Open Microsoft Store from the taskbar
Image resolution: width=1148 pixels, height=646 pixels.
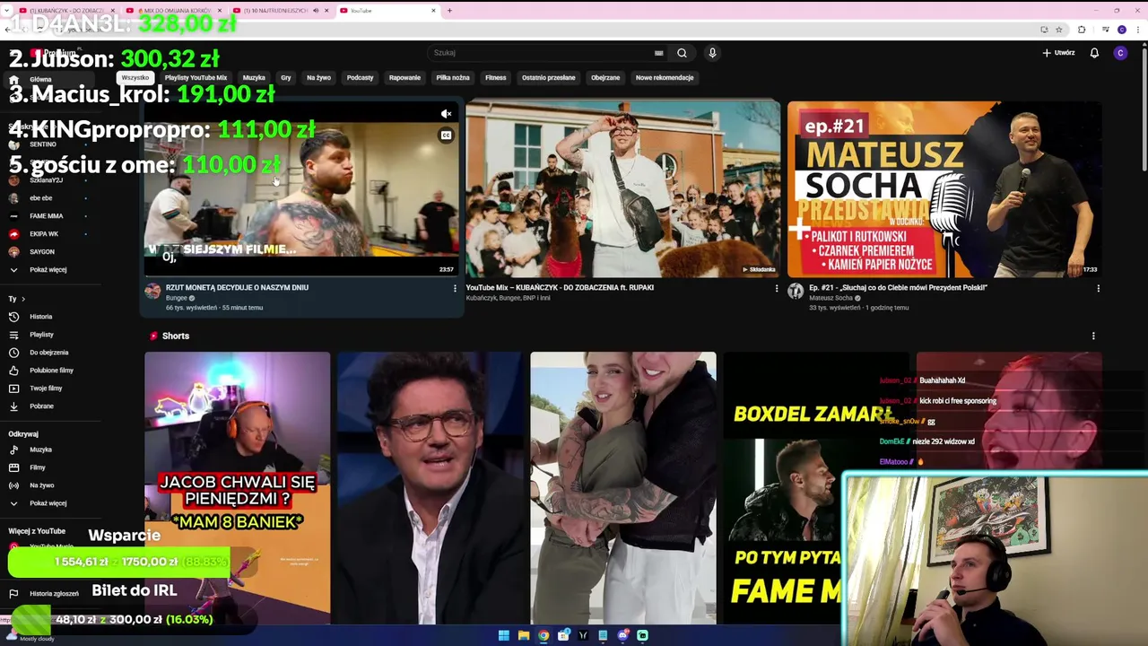[x=563, y=635]
